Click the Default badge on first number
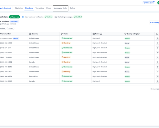The image size is (159, 128). click(x=16, y=38)
